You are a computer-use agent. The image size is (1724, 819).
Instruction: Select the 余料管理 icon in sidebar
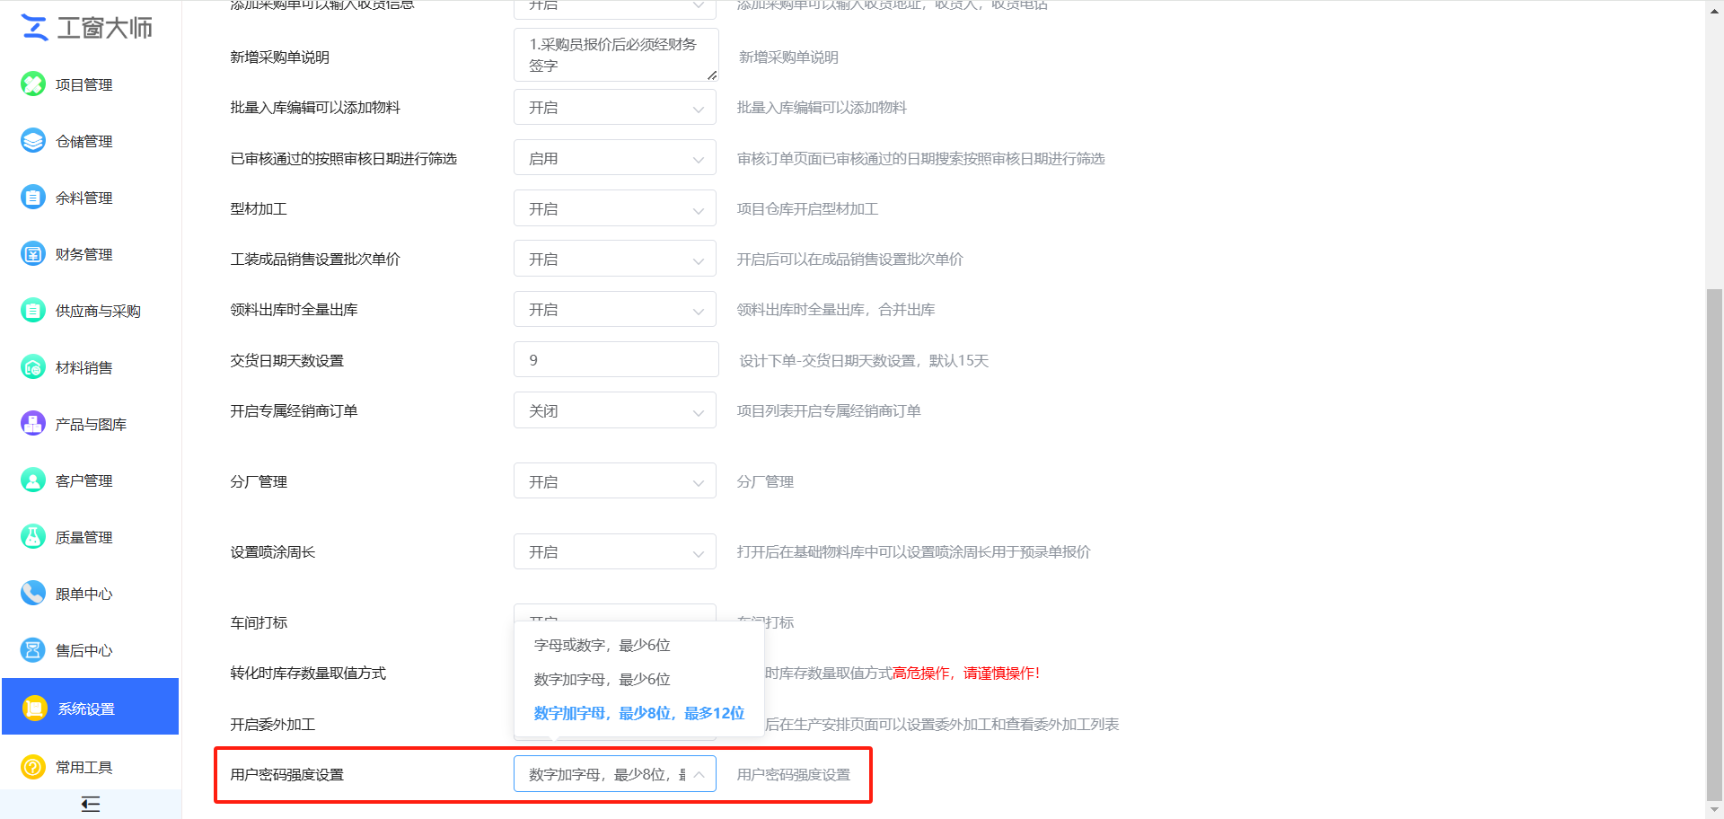pos(33,198)
